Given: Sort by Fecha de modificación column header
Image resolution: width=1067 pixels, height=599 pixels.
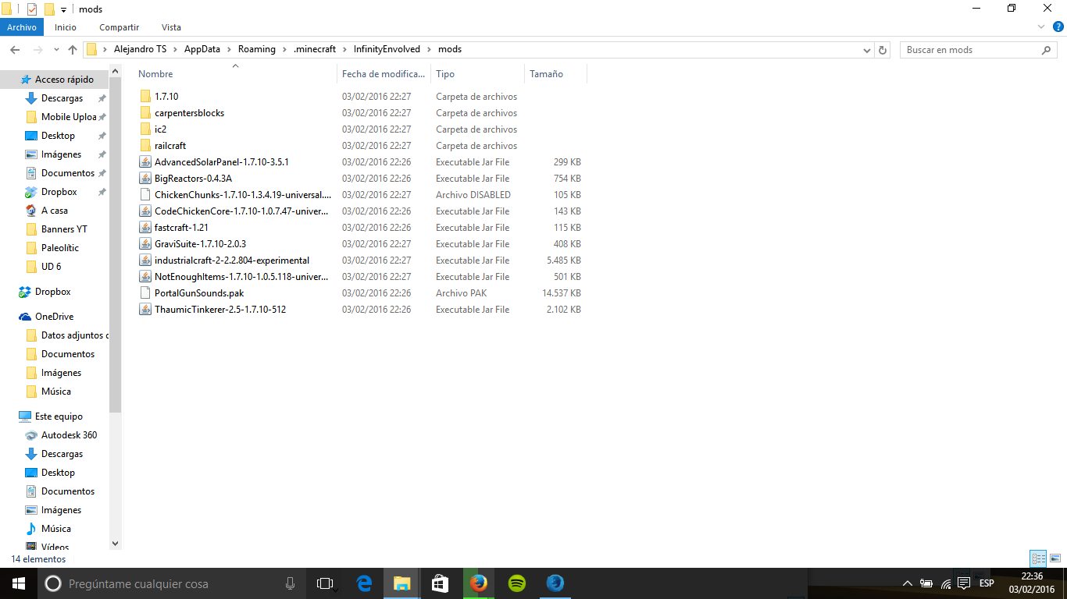Looking at the screenshot, I should pyautogui.click(x=384, y=74).
